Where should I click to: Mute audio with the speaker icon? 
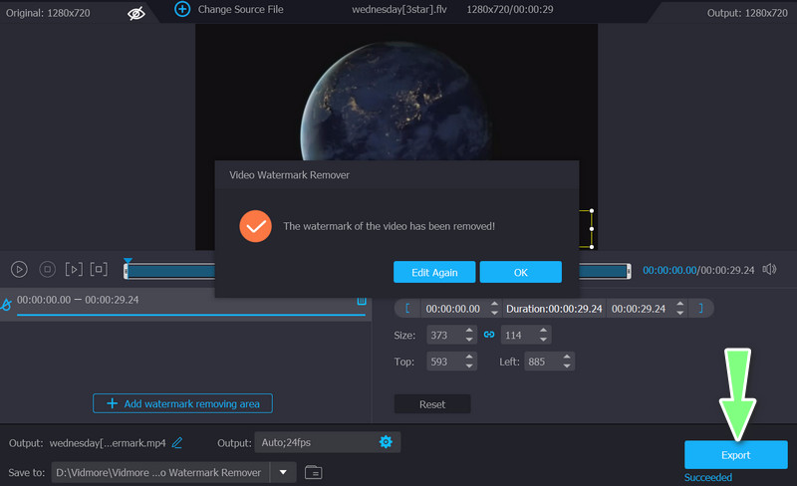769,269
